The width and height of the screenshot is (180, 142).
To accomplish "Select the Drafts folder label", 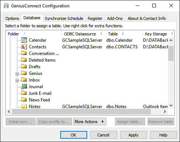I will (34, 67).
